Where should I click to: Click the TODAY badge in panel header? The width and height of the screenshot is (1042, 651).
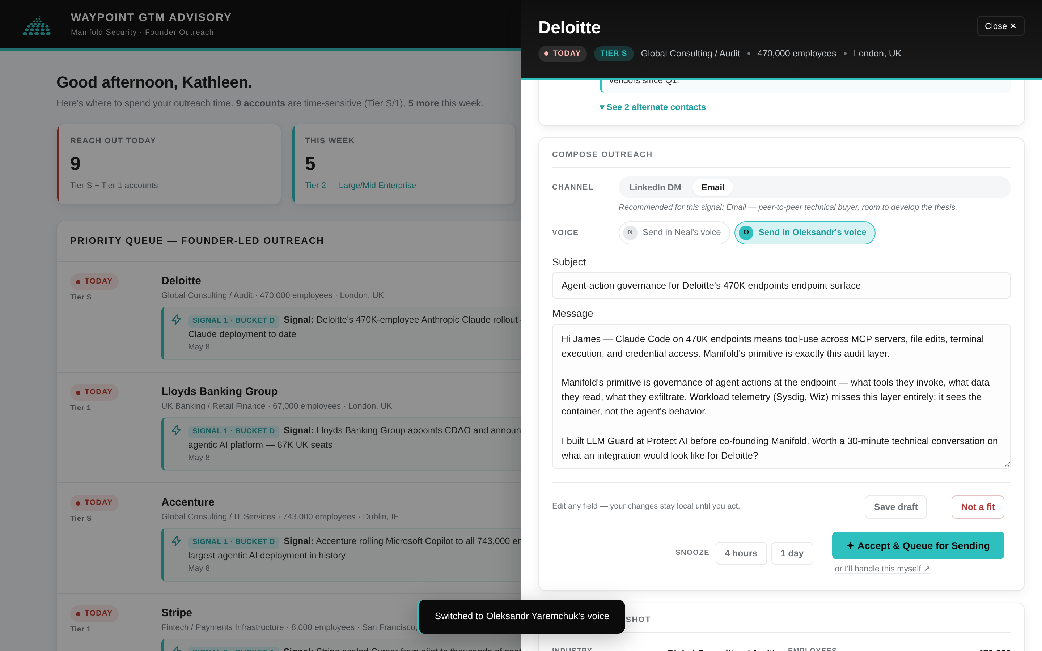[562, 54]
